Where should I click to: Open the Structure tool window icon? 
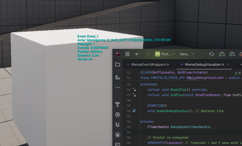(118, 77)
